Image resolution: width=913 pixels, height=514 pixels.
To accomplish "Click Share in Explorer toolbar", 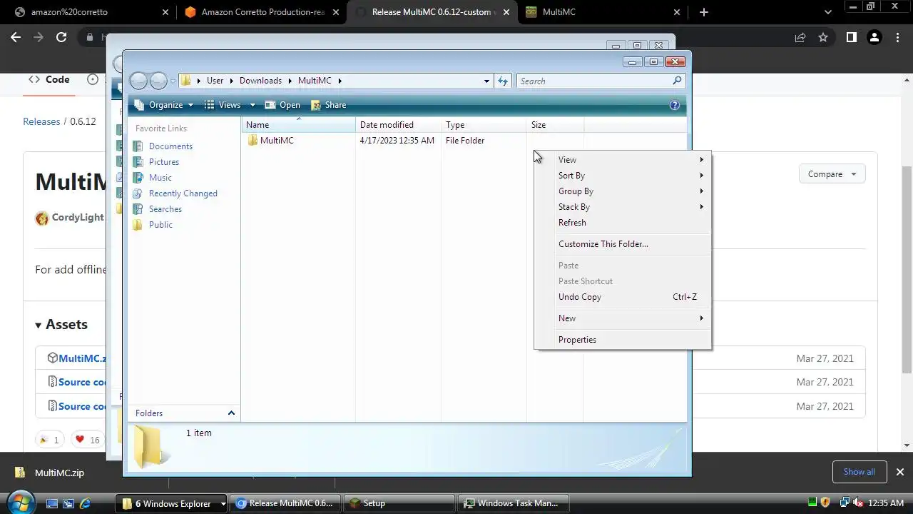I will [329, 105].
